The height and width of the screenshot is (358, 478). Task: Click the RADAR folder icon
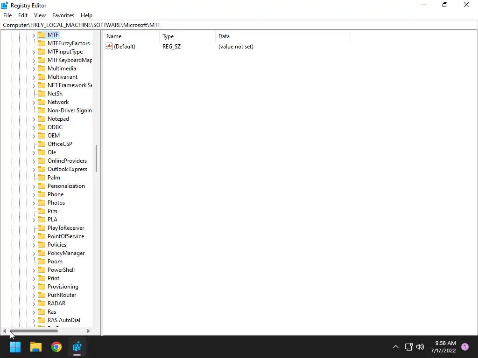coord(42,303)
